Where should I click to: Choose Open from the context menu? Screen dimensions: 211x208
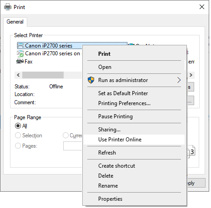coord(134,67)
